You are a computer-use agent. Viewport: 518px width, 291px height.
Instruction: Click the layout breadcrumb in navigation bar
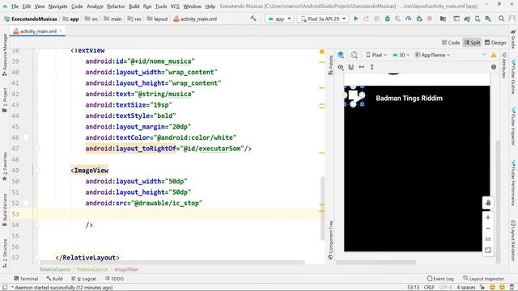[x=157, y=19]
